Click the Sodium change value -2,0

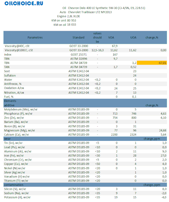(164, 193)
